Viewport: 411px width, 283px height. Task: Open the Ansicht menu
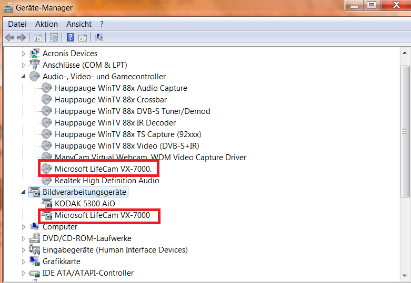[79, 24]
